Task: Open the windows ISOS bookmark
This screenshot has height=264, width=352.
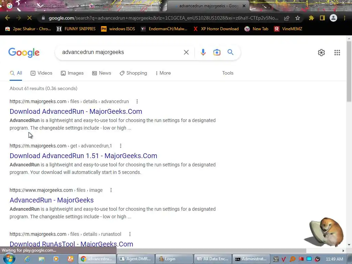Action: coord(118,29)
